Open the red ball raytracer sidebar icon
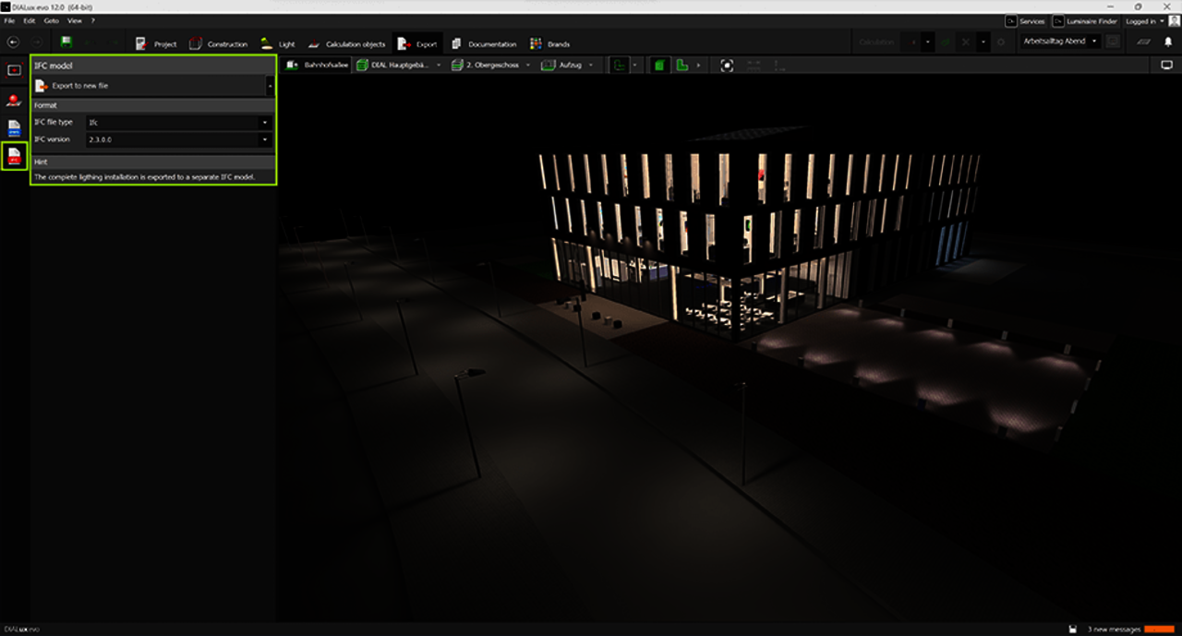 14,99
